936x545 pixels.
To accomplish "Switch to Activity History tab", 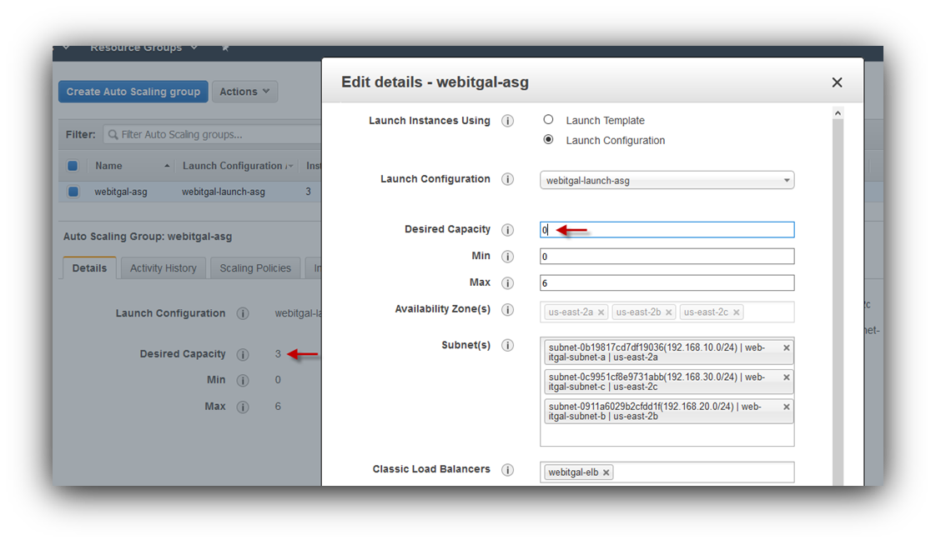I will pos(163,268).
